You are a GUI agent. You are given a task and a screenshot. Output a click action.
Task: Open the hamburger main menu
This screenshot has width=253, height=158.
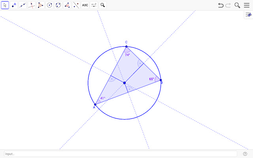[247, 5]
